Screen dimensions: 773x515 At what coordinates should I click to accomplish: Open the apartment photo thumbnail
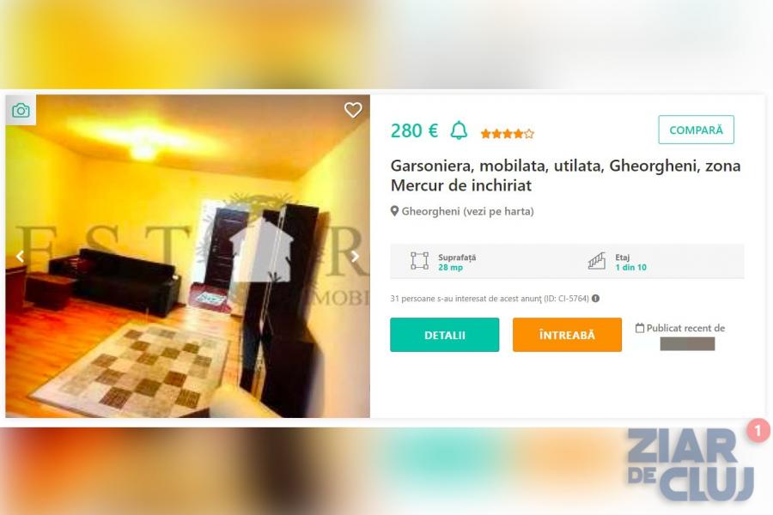(x=188, y=257)
